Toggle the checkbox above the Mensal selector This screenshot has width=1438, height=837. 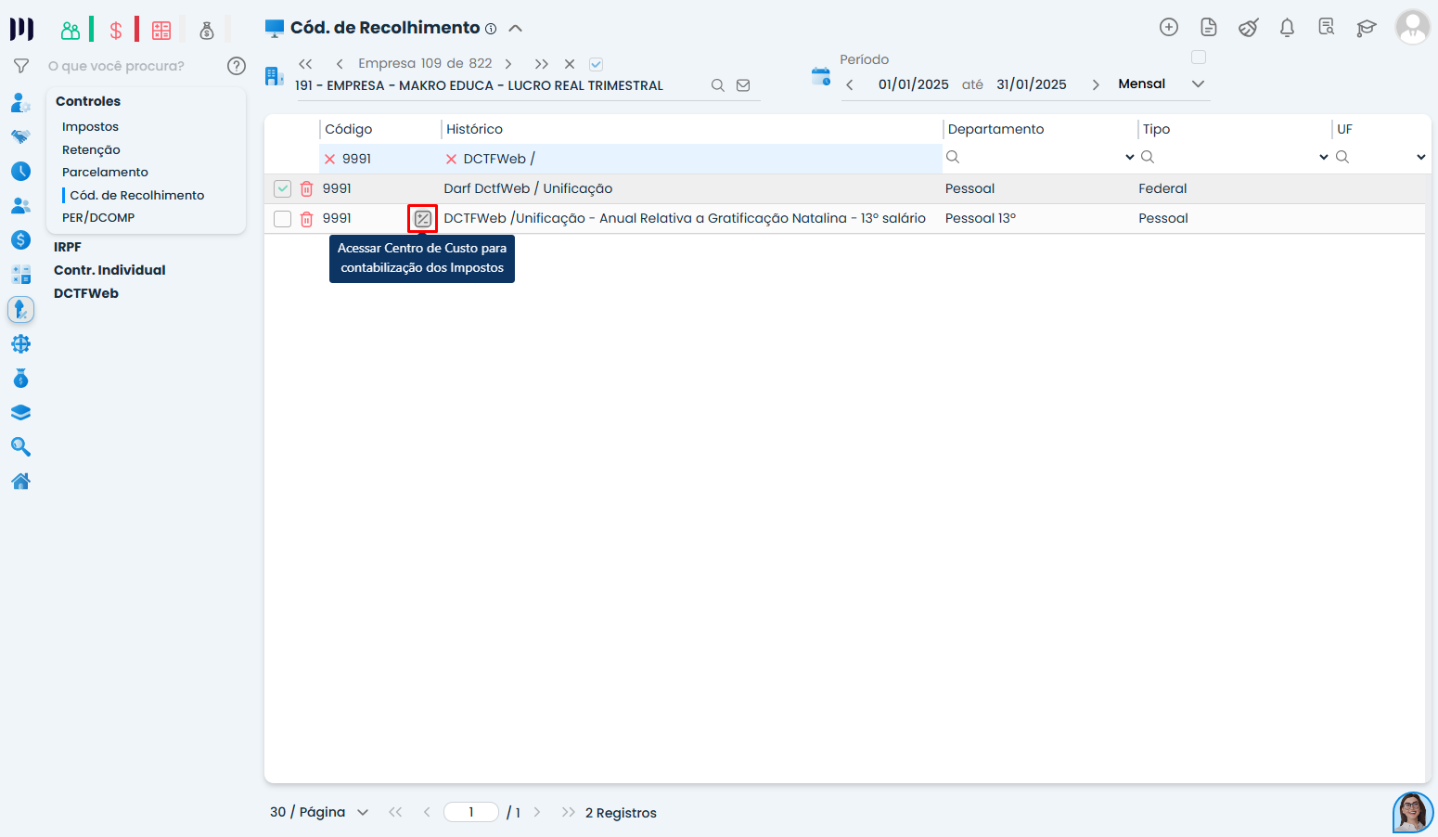pyautogui.click(x=1199, y=58)
